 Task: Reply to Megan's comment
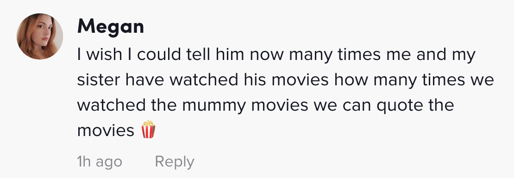175,162
